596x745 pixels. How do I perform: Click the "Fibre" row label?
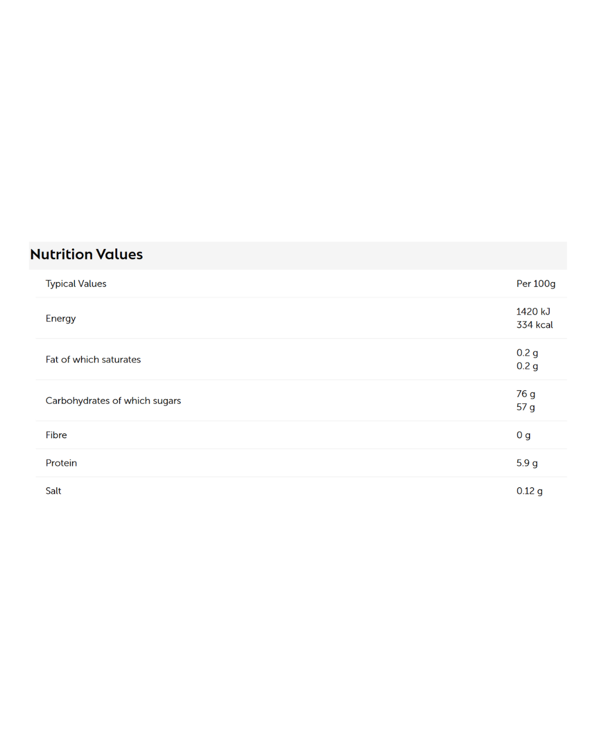coord(56,435)
